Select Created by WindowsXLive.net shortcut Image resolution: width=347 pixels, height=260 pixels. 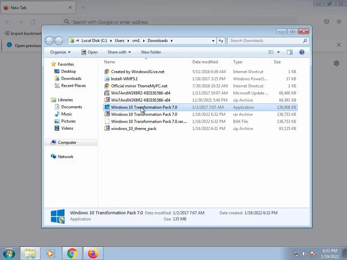coord(200,72)
